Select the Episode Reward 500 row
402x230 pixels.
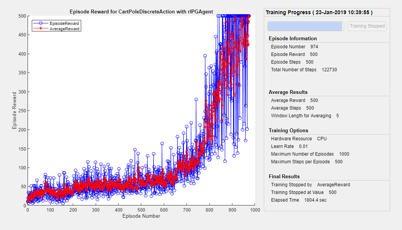(294, 54)
